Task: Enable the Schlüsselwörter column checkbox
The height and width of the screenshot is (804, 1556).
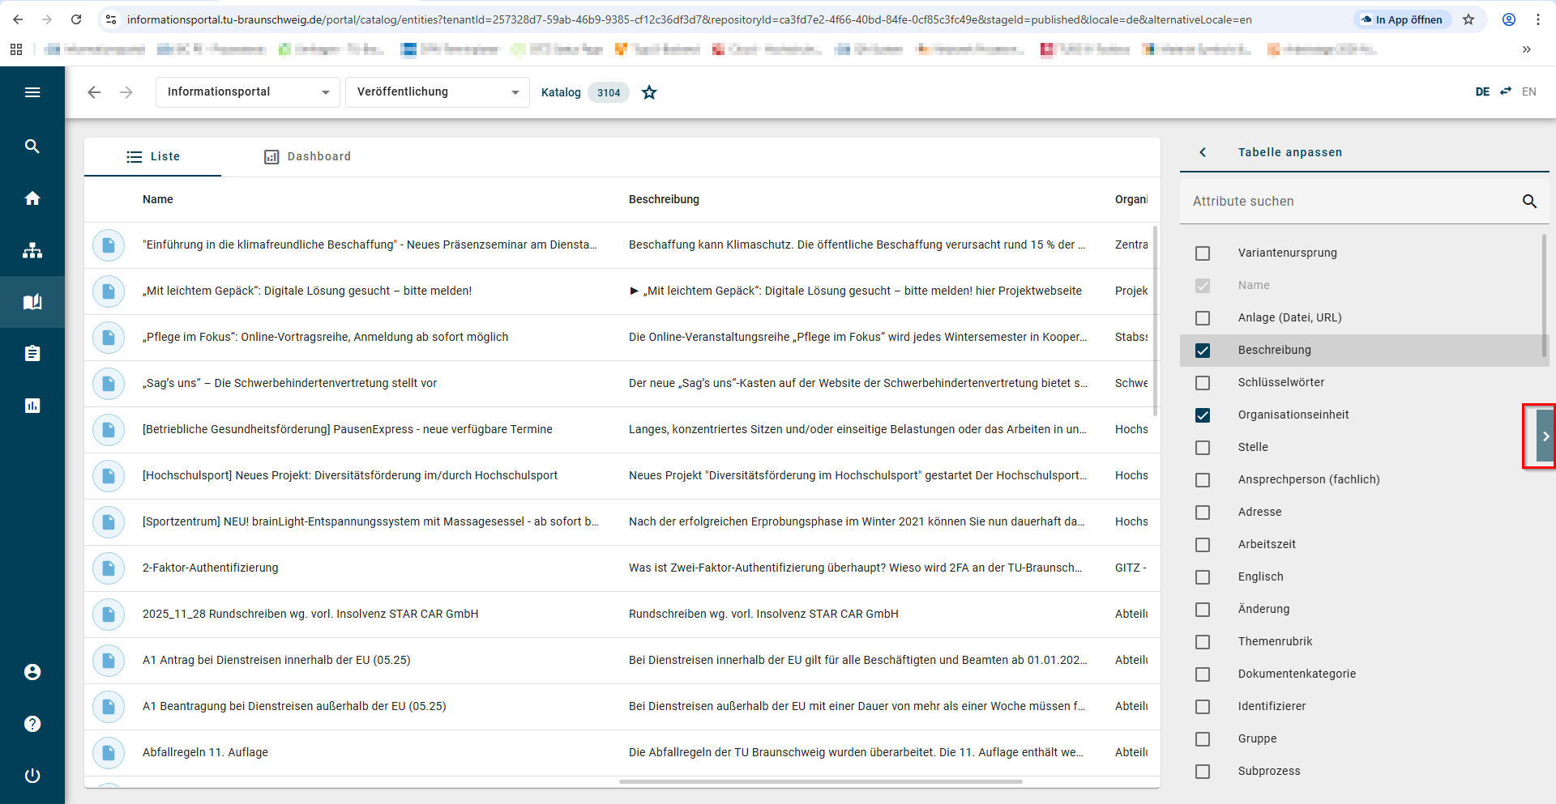Action: [x=1203, y=383]
